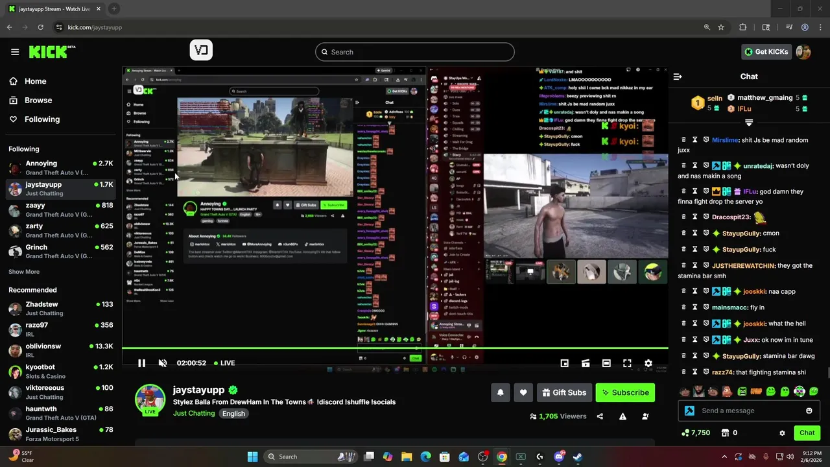The image size is (830, 467).
Task: Open the emoji picker in message box
Action: (x=809, y=411)
